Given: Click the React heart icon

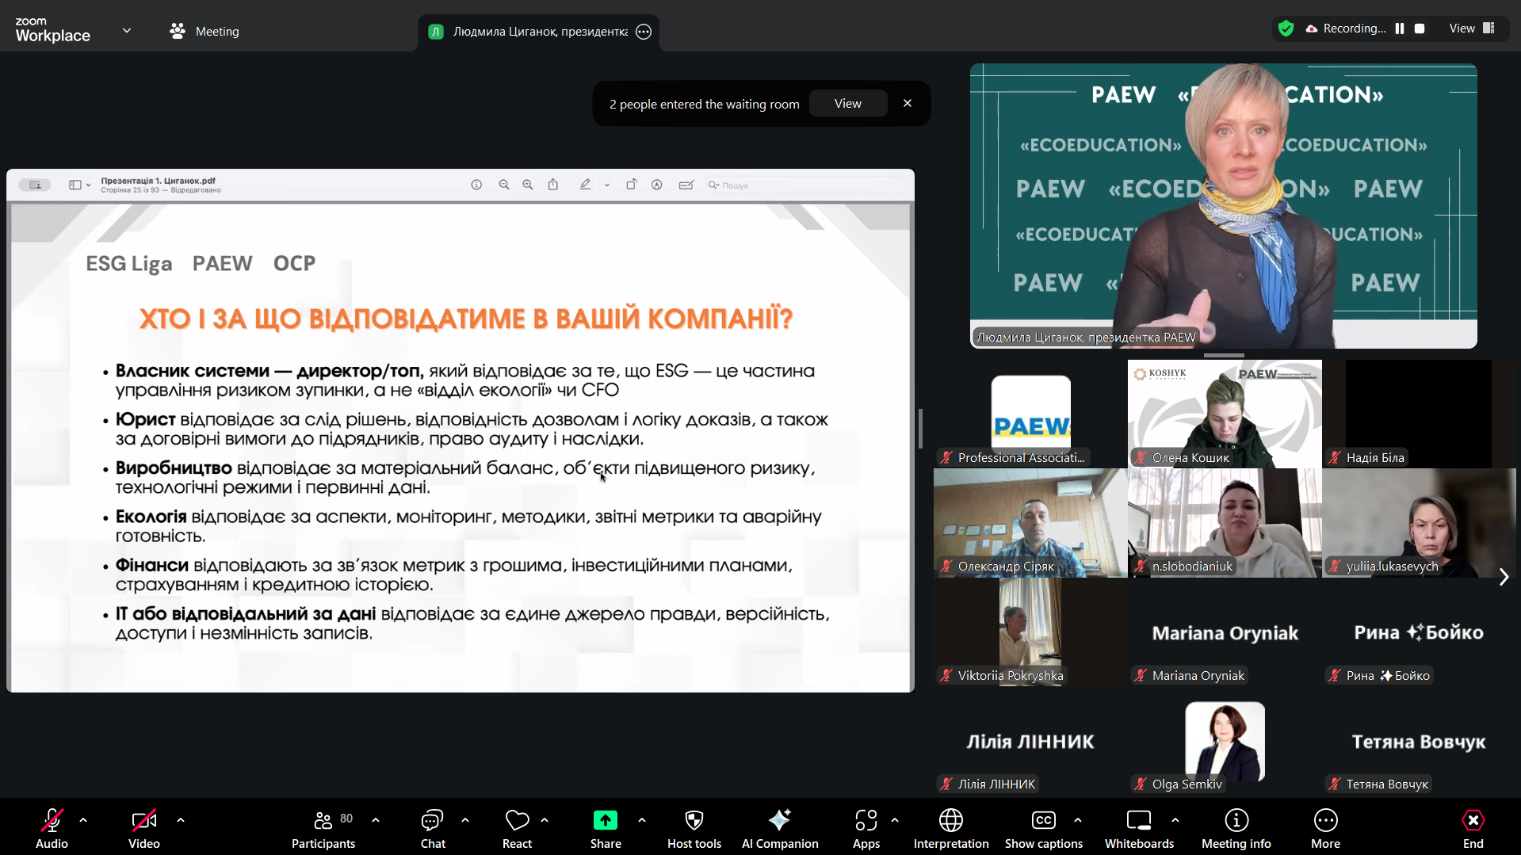Looking at the screenshot, I should [x=517, y=821].
